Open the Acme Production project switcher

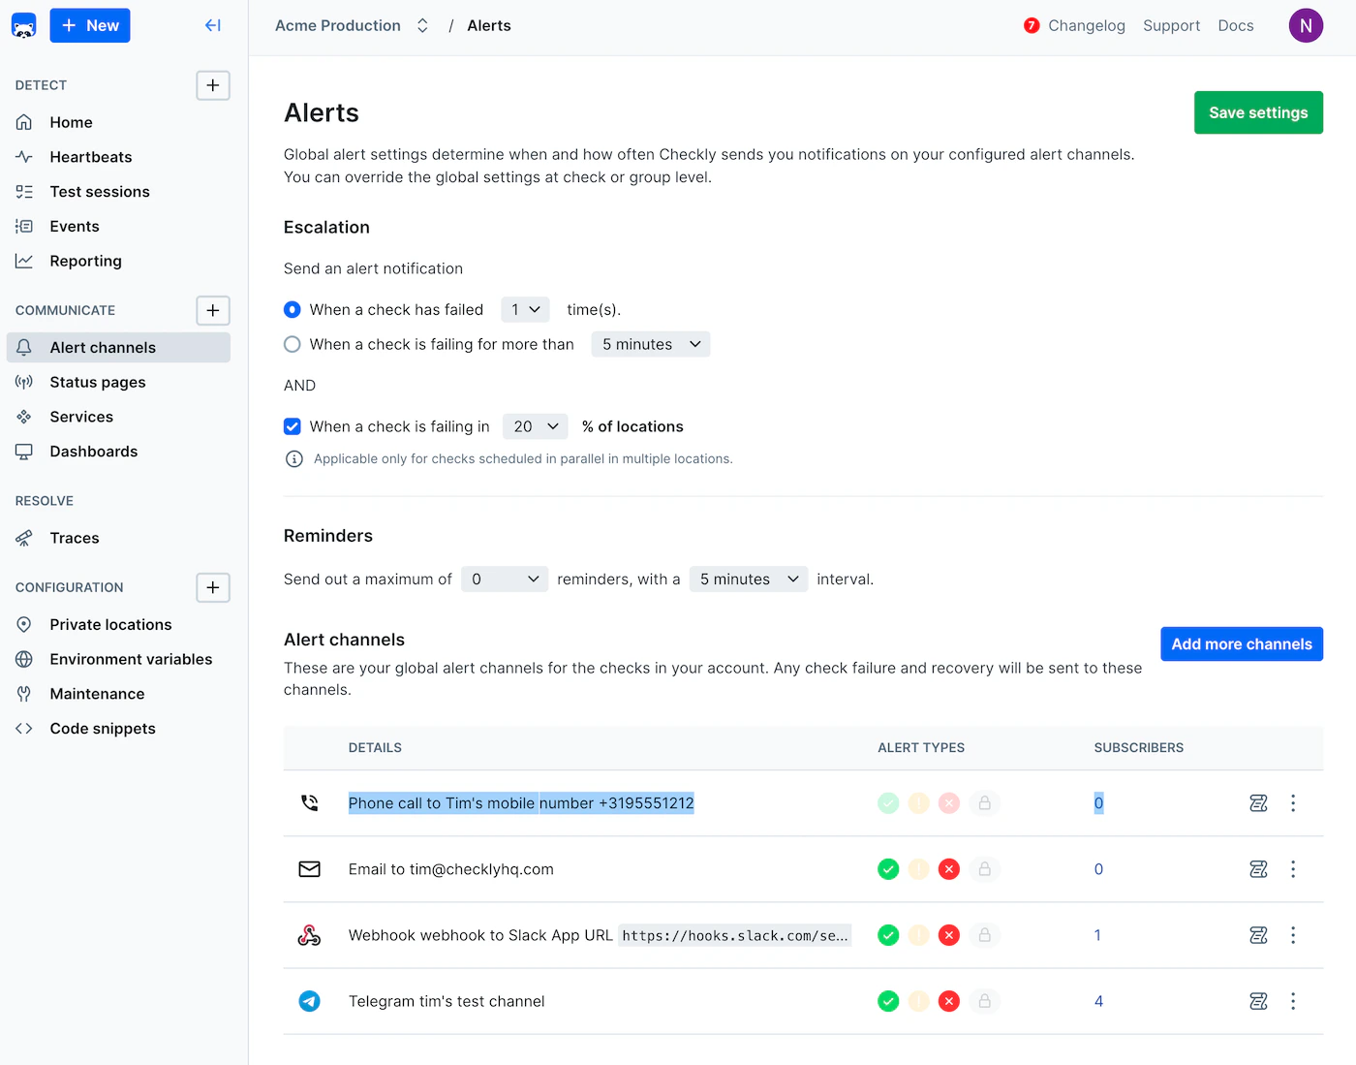[x=422, y=25]
